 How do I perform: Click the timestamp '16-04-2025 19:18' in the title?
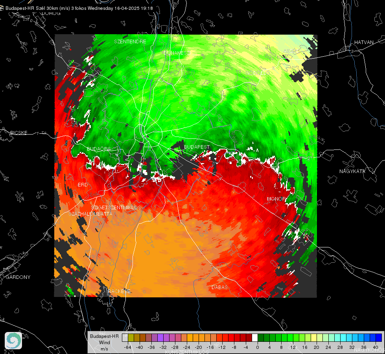(134, 8)
